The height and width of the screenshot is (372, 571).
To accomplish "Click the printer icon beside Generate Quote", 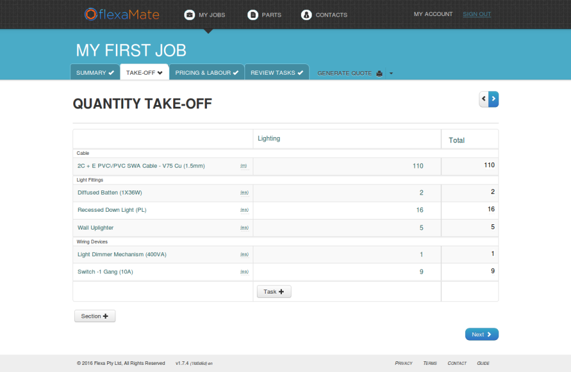I will click(x=379, y=74).
